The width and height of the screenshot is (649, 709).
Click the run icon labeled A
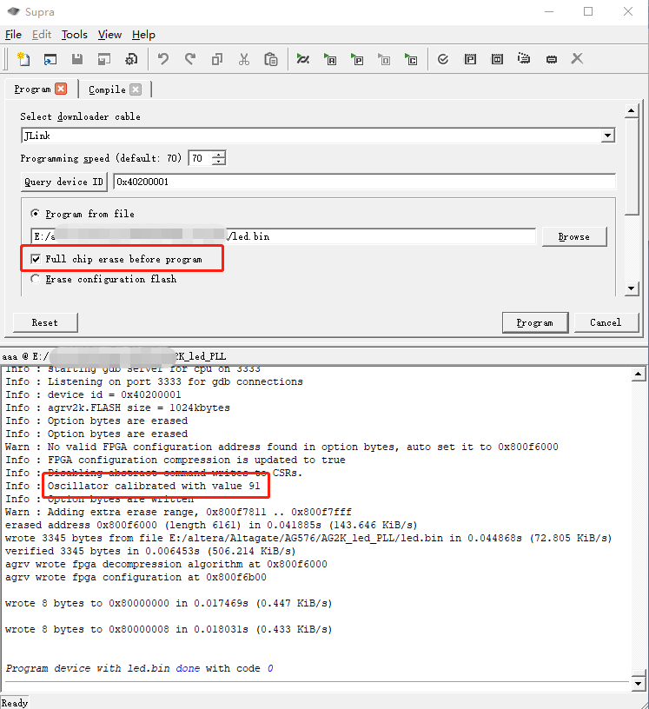pyautogui.click(x=330, y=59)
